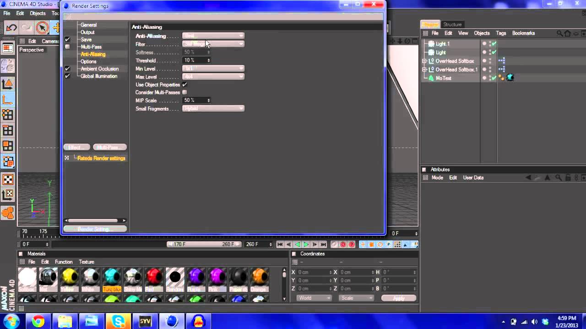
Task: Open the World coordinate system dropdown
Action: [x=314, y=298]
